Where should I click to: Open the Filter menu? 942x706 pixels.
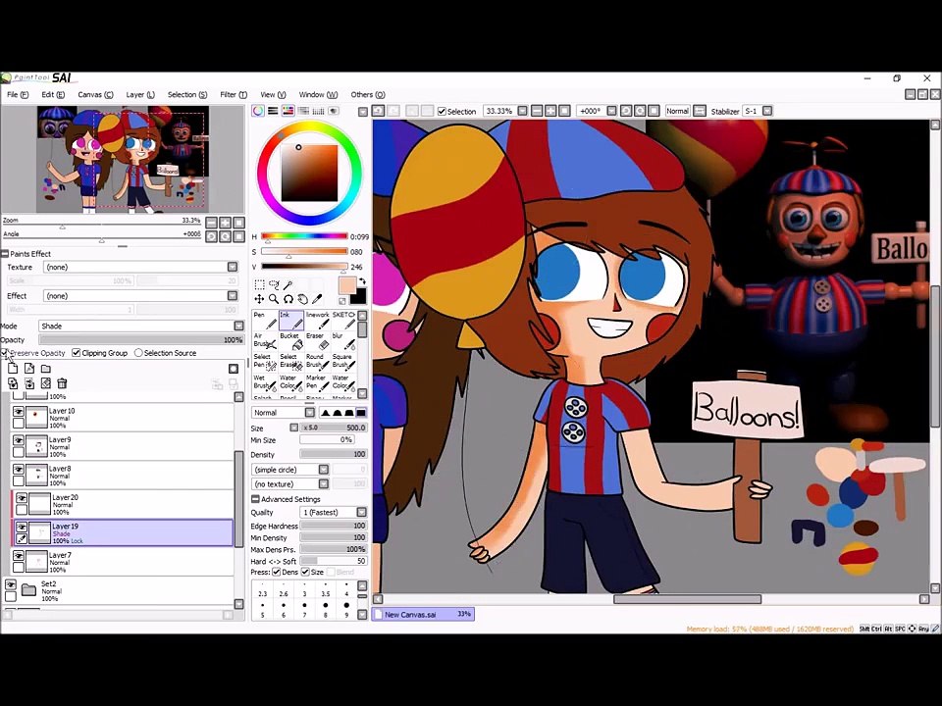234,95
